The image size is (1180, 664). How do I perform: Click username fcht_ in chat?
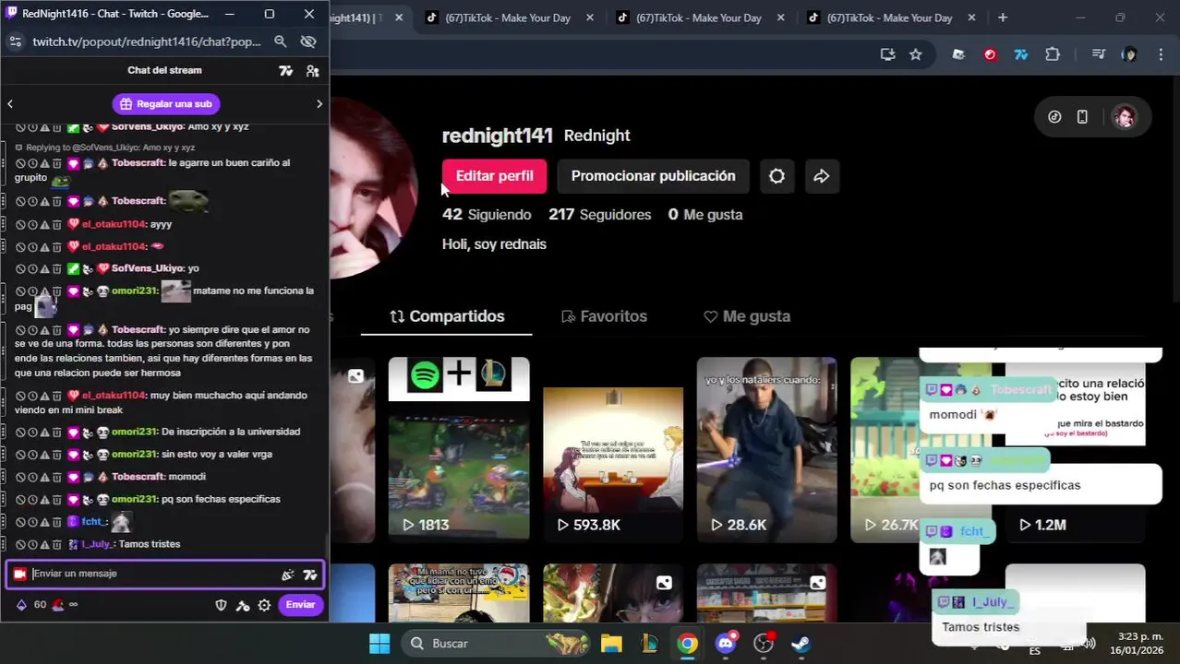(x=93, y=522)
